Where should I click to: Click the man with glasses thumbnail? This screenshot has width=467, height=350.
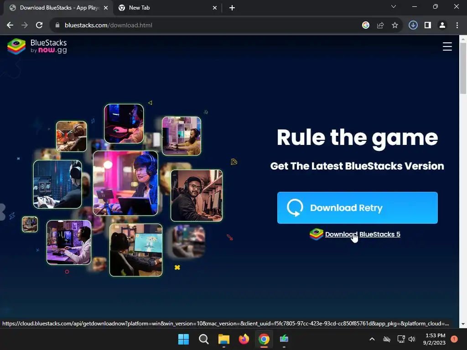[197, 196]
